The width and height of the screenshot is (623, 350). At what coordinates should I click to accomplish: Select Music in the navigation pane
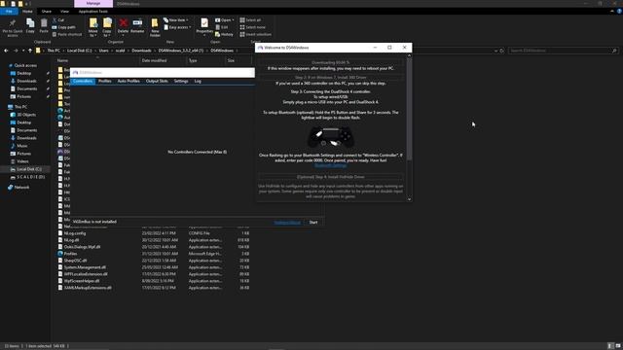point(21,146)
